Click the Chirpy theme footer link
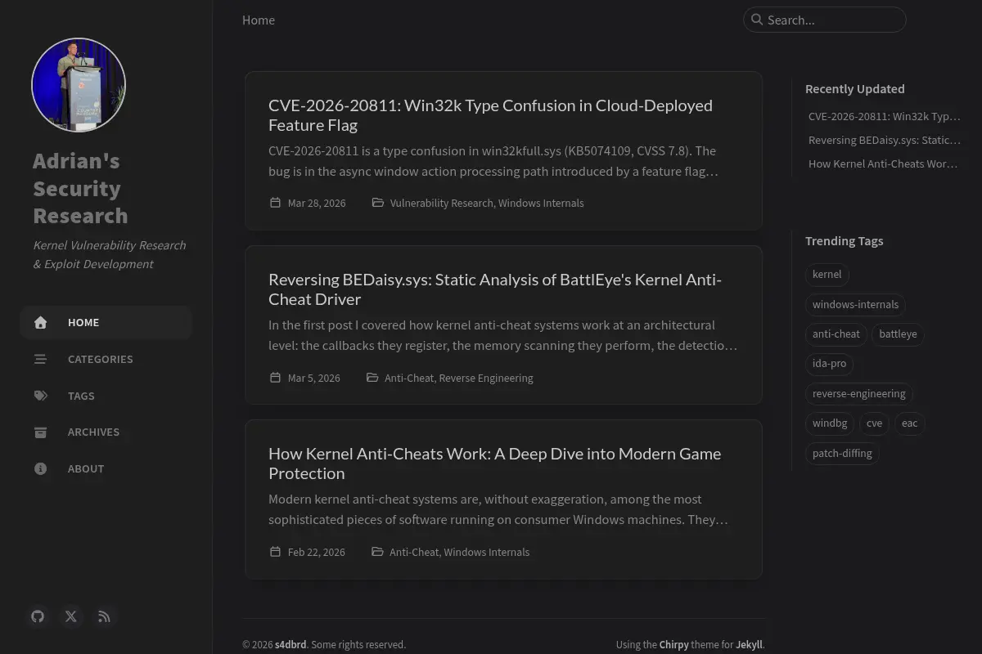 pos(674,644)
